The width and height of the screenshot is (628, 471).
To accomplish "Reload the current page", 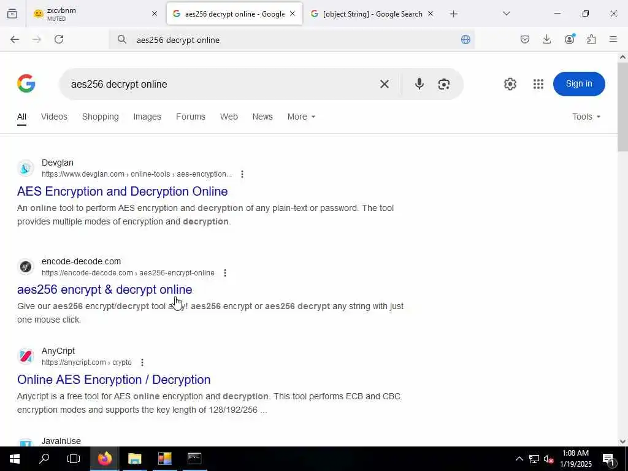I will (x=59, y=39).
